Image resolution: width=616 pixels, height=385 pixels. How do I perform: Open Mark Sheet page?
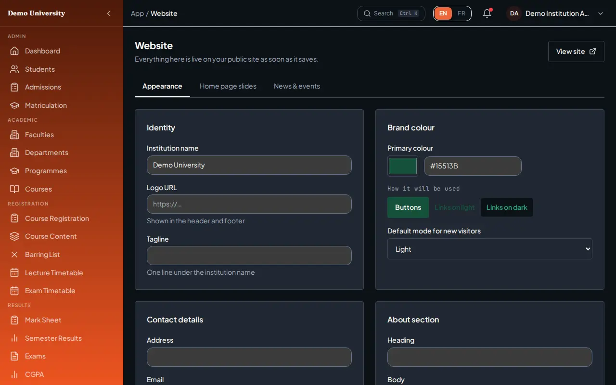(x=62, y=320)
